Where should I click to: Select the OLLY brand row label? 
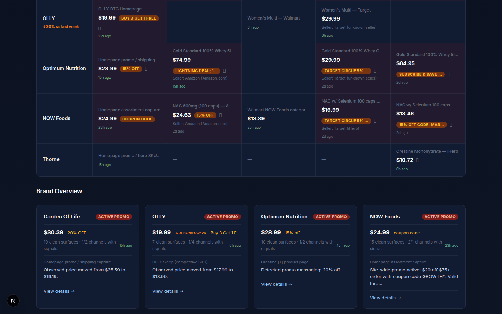pyautogui.click(x=49, y=18)
